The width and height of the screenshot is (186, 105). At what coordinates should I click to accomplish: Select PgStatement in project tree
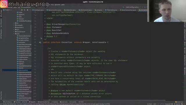tap(22, 85)
